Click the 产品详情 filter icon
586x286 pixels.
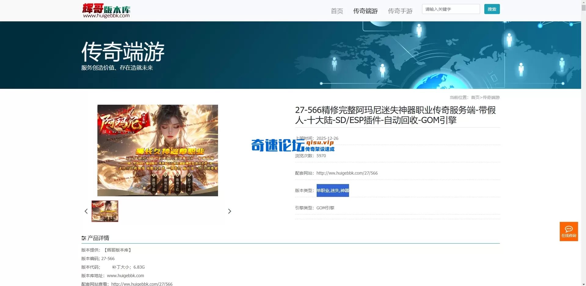point(83,238)
